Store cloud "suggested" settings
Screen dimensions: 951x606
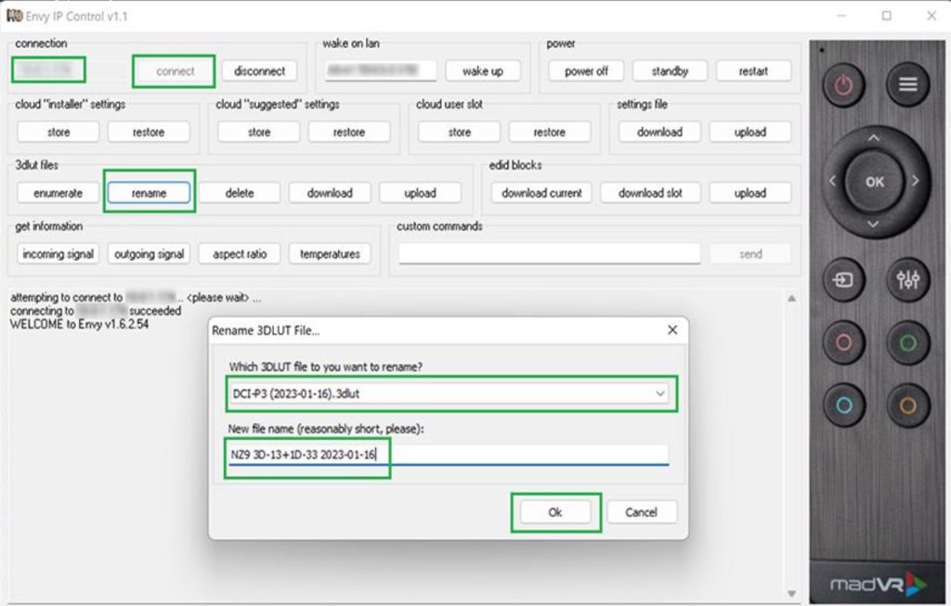259,132
